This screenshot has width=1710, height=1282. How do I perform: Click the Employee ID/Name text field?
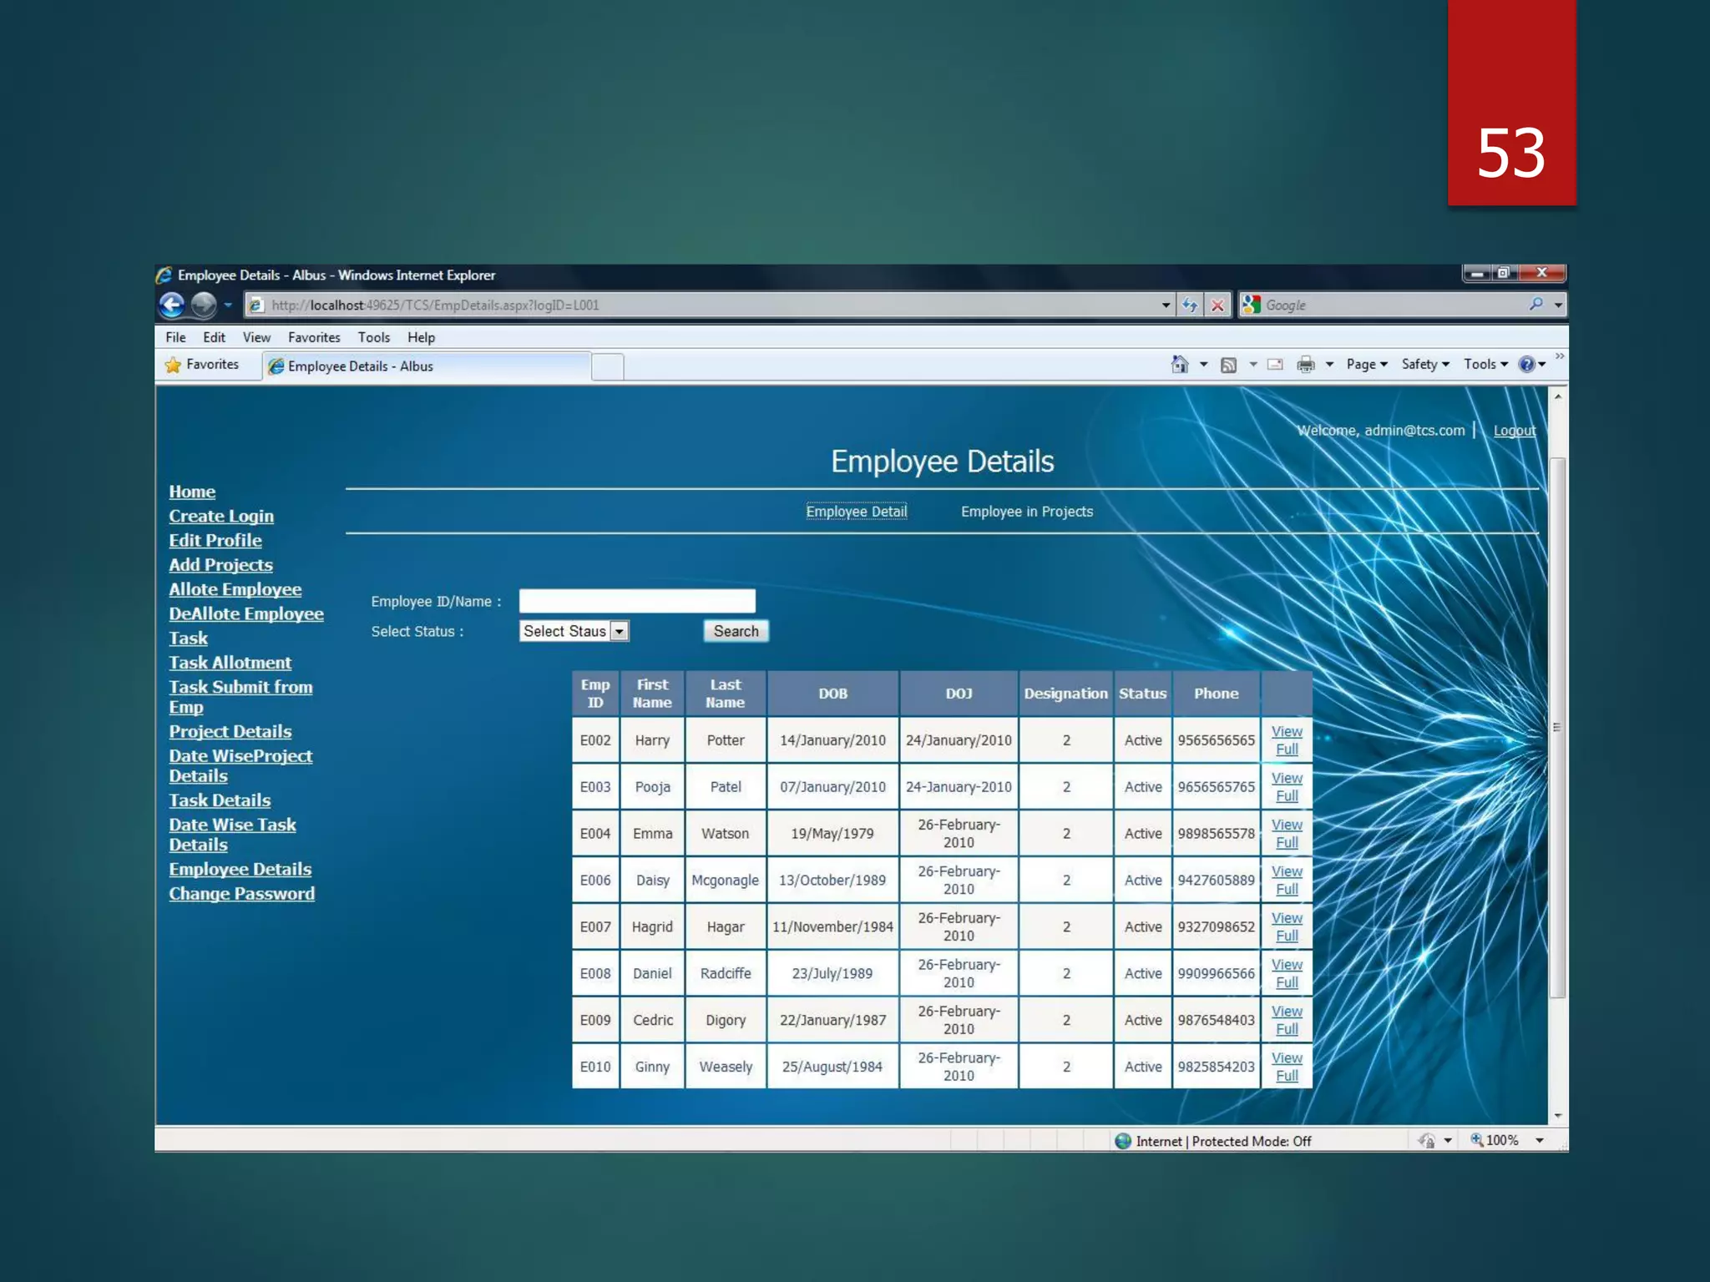637,601
